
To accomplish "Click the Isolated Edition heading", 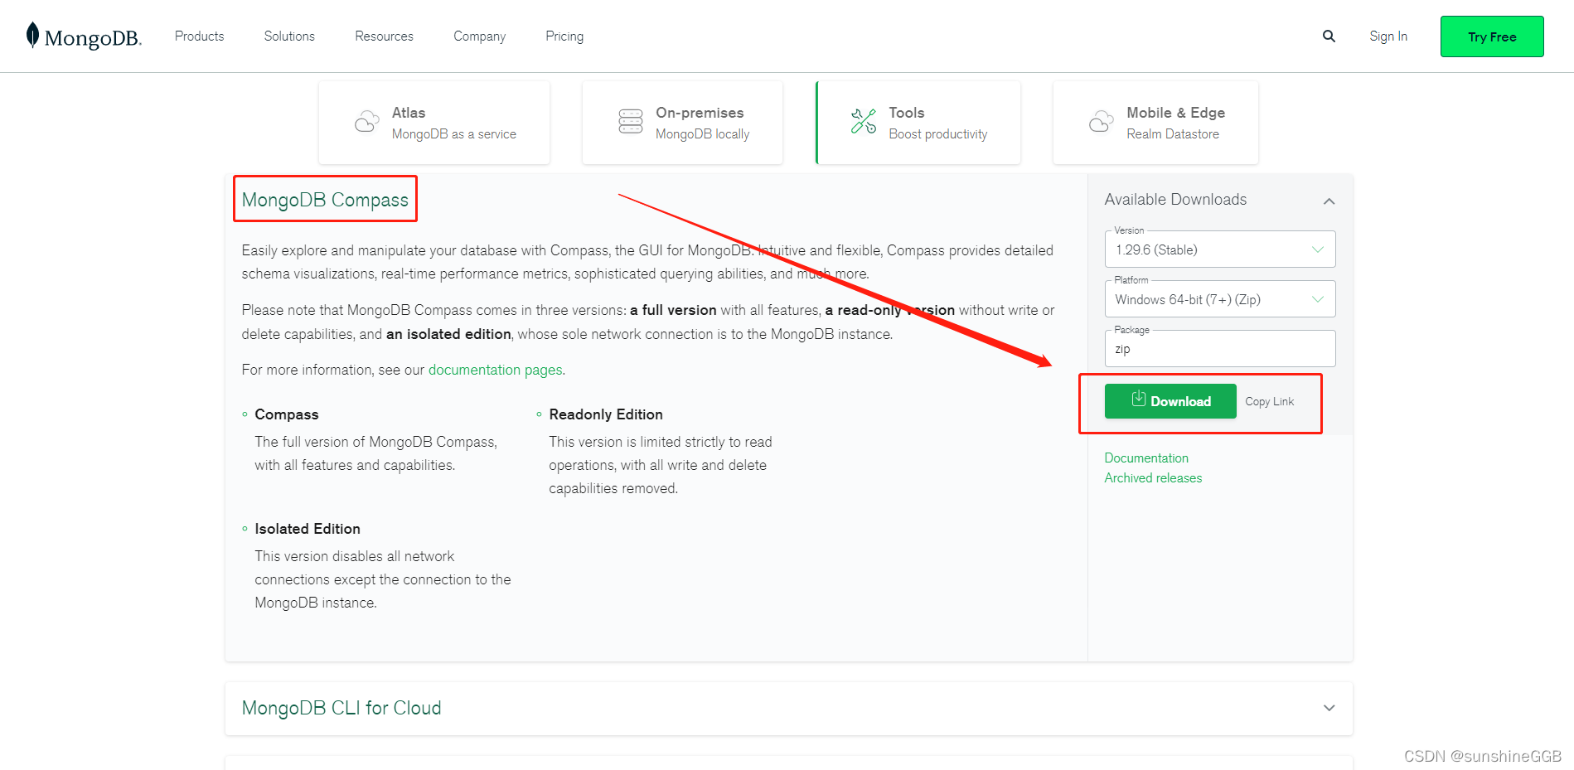I will click(308, 529).
